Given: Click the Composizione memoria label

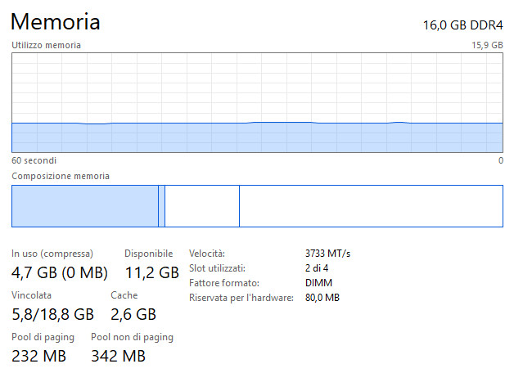Looking at the screenshot, I should [61, 176].
